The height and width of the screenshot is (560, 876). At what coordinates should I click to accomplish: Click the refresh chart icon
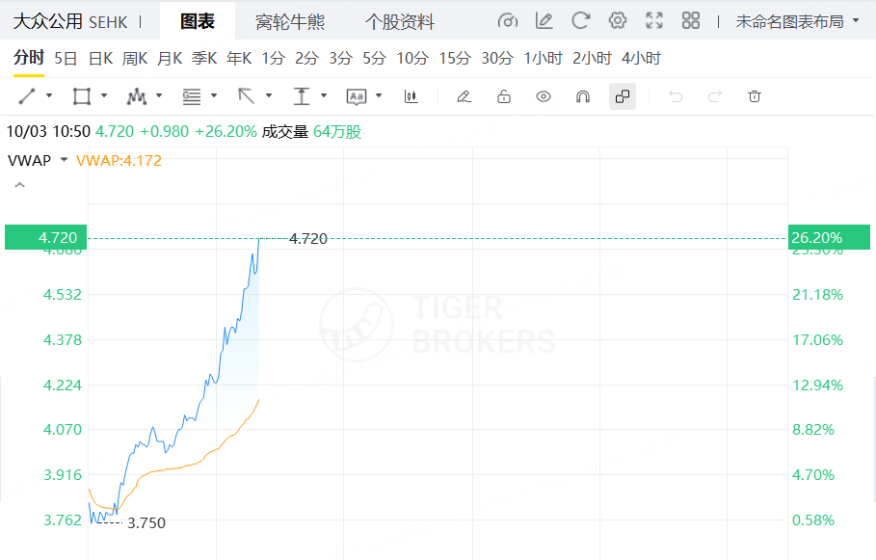[580, 20]
